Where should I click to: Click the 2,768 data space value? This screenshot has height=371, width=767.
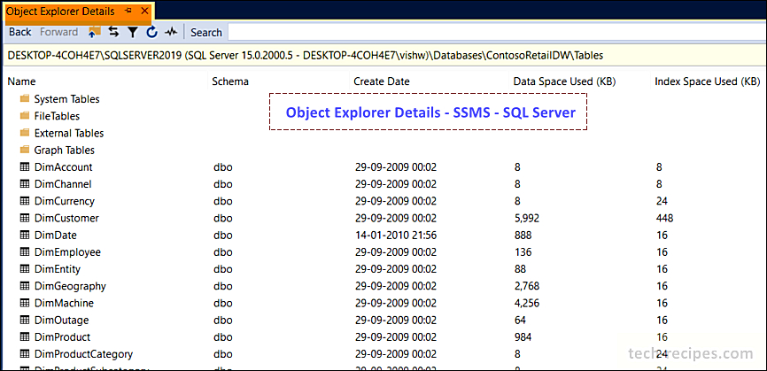coord(526,286)
